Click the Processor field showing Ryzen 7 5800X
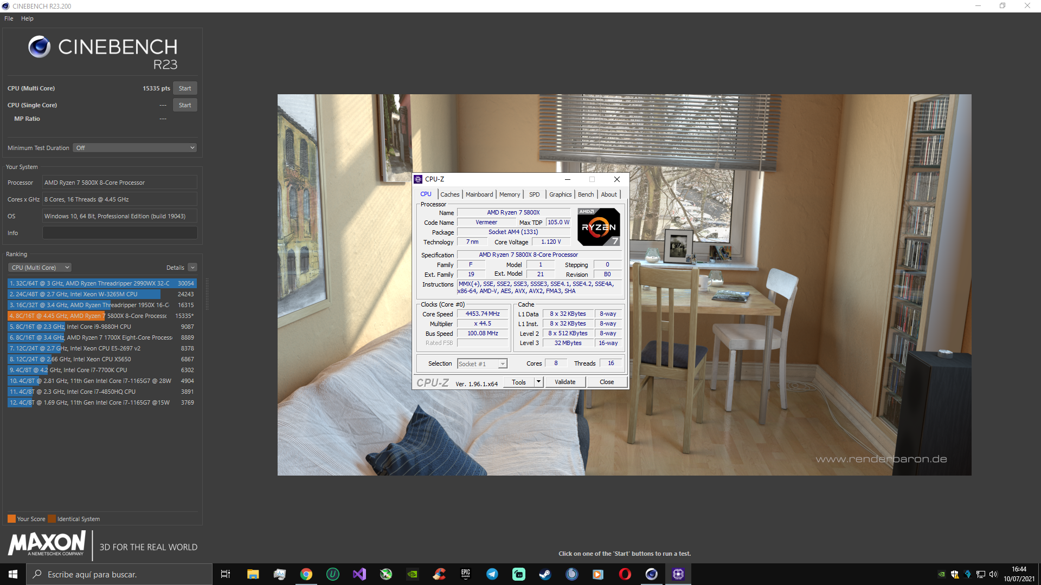Viewport: 1041px width, 585px height. (120, 183)
